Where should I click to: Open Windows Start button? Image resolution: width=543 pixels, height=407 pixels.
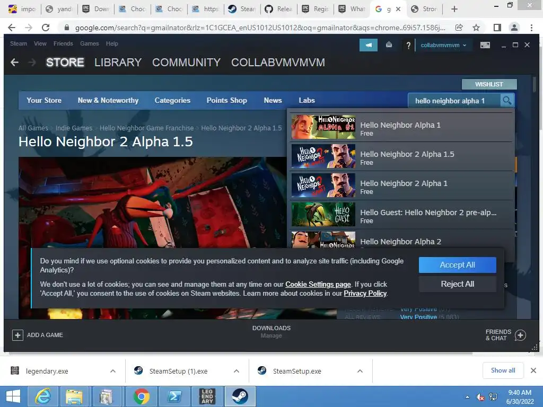click(13, 396)
